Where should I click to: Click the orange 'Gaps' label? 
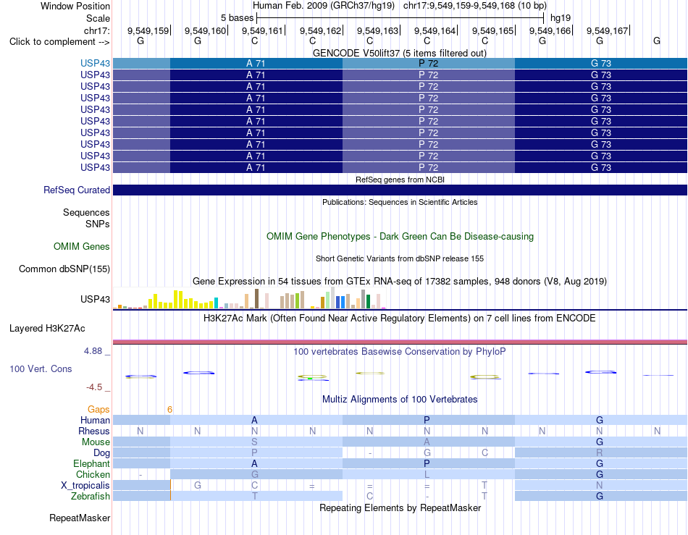[x=98, y=409]
